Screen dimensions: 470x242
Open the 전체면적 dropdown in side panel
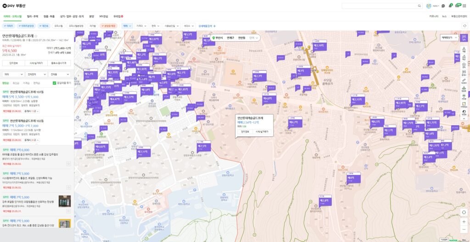pos(36,74)
